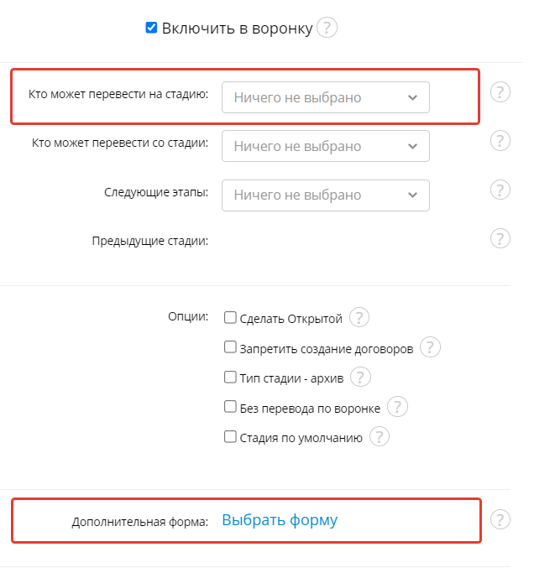
Task: Uncheck Включить в воронку checkbox
Action: click(151, 28)
